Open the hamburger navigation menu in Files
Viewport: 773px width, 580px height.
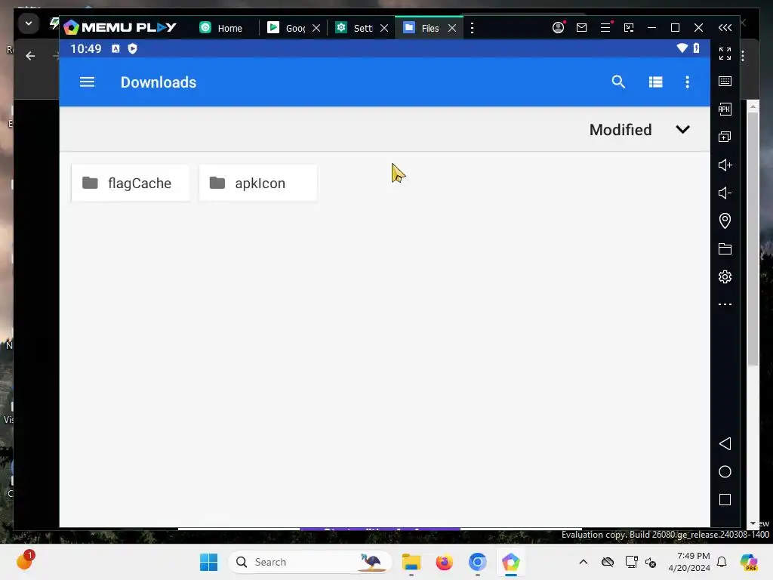coord(87,82)
